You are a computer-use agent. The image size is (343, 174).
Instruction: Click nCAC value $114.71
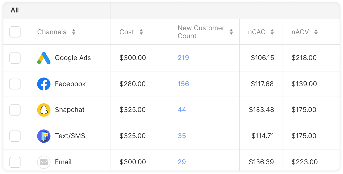tap(263, 136)
